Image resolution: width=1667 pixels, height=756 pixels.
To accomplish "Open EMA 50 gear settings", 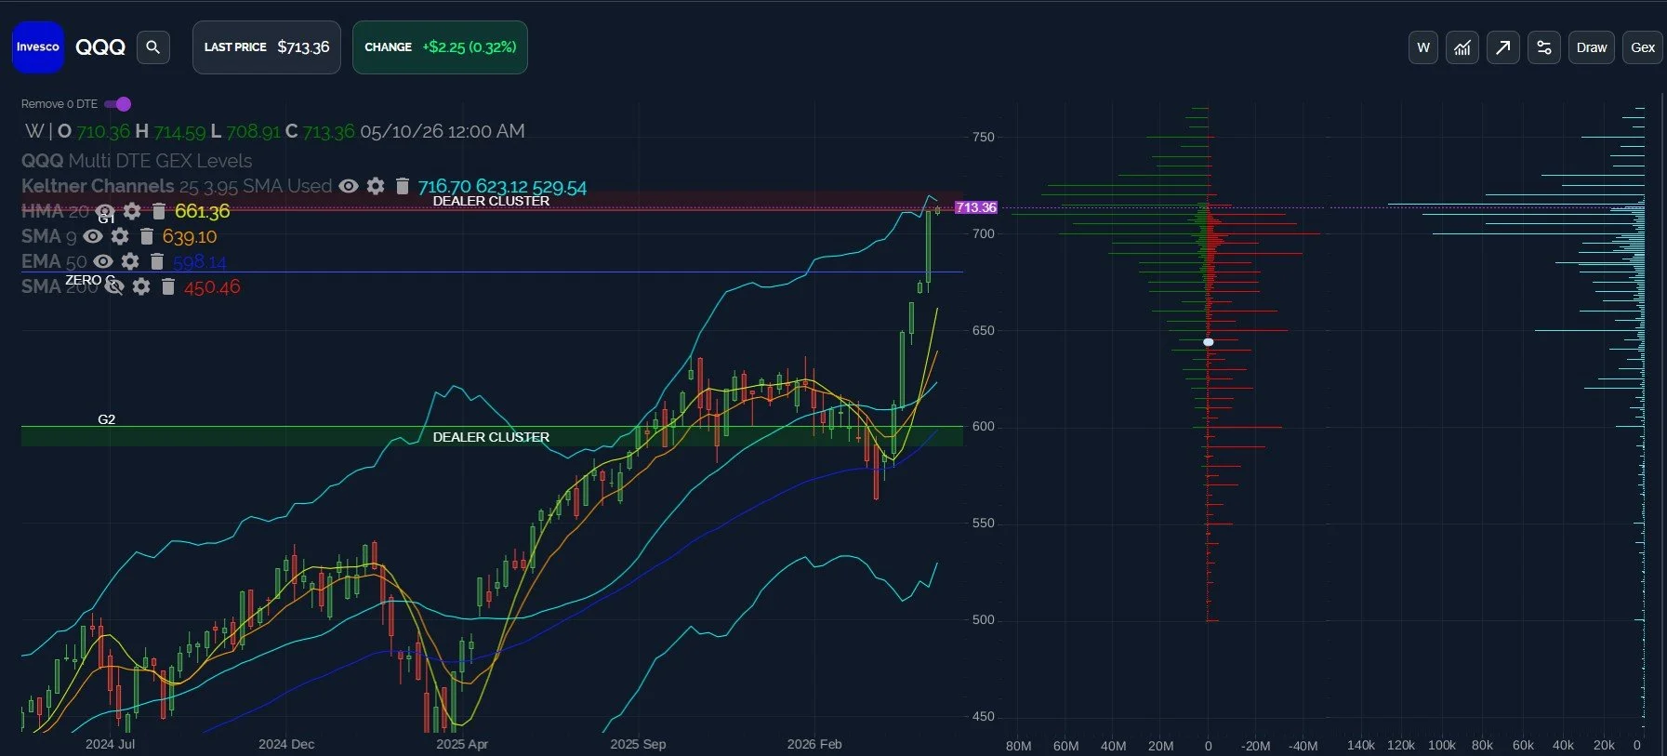I will pos(130,261).
